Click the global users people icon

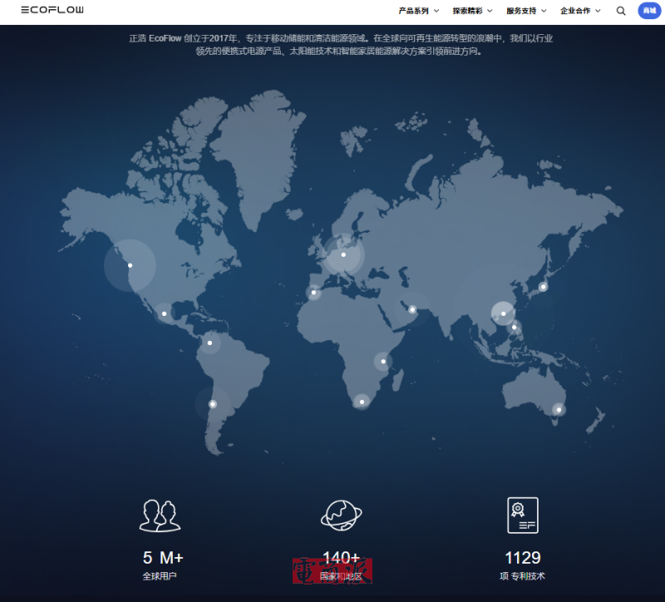tap(160, 516)
